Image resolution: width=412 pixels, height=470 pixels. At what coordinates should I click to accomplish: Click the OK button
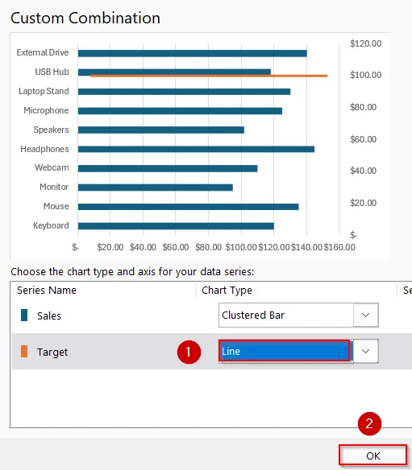[x=373, y=456]
